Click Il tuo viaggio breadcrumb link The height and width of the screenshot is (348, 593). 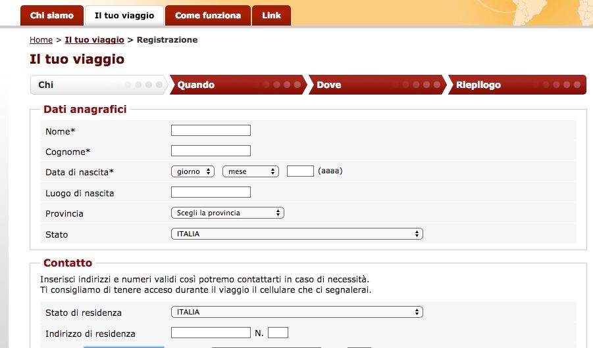click(x=95, y=40)
